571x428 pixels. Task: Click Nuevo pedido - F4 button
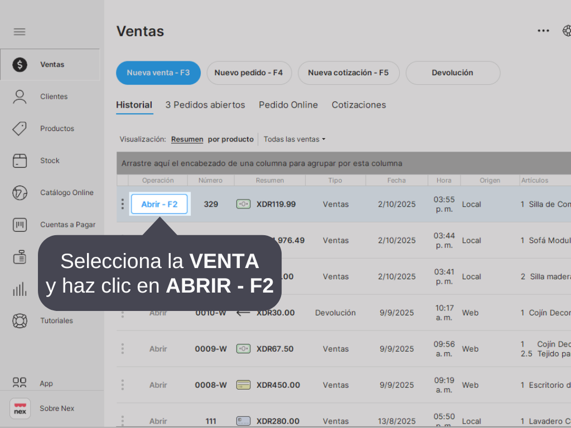249,73
